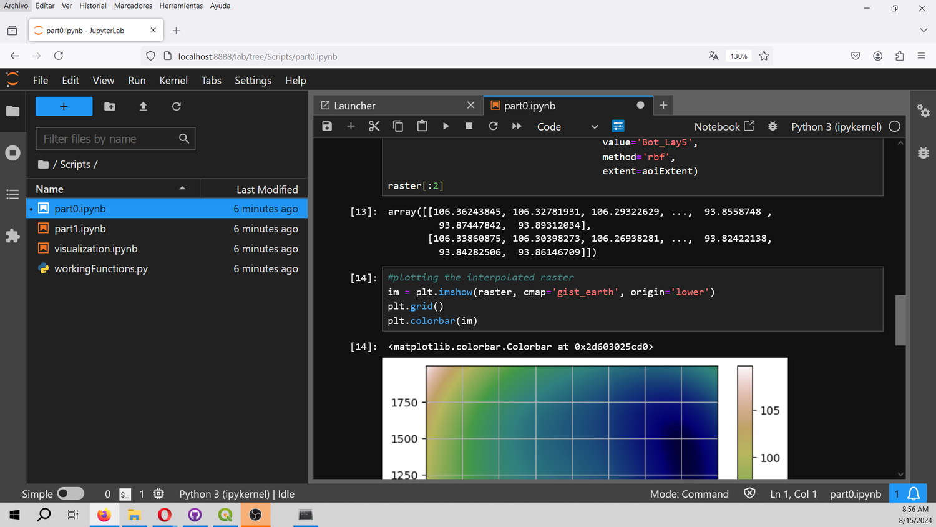Refresh the file browser listing

click(176, 106)
